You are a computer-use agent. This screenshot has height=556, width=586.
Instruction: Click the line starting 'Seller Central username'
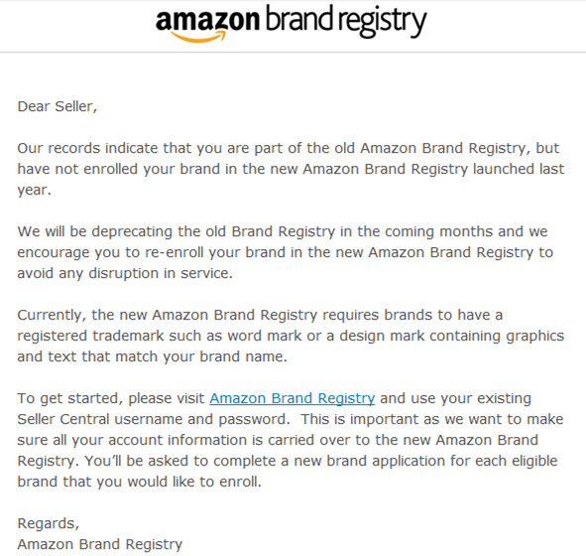291,419
